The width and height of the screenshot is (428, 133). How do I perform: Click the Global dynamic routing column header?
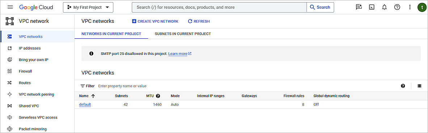[331, 96]
